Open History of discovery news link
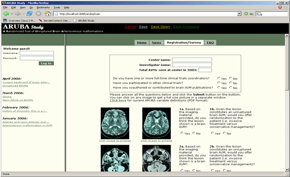Image resolution: width=290 pixels, height=177 pixels. [25, 111]
